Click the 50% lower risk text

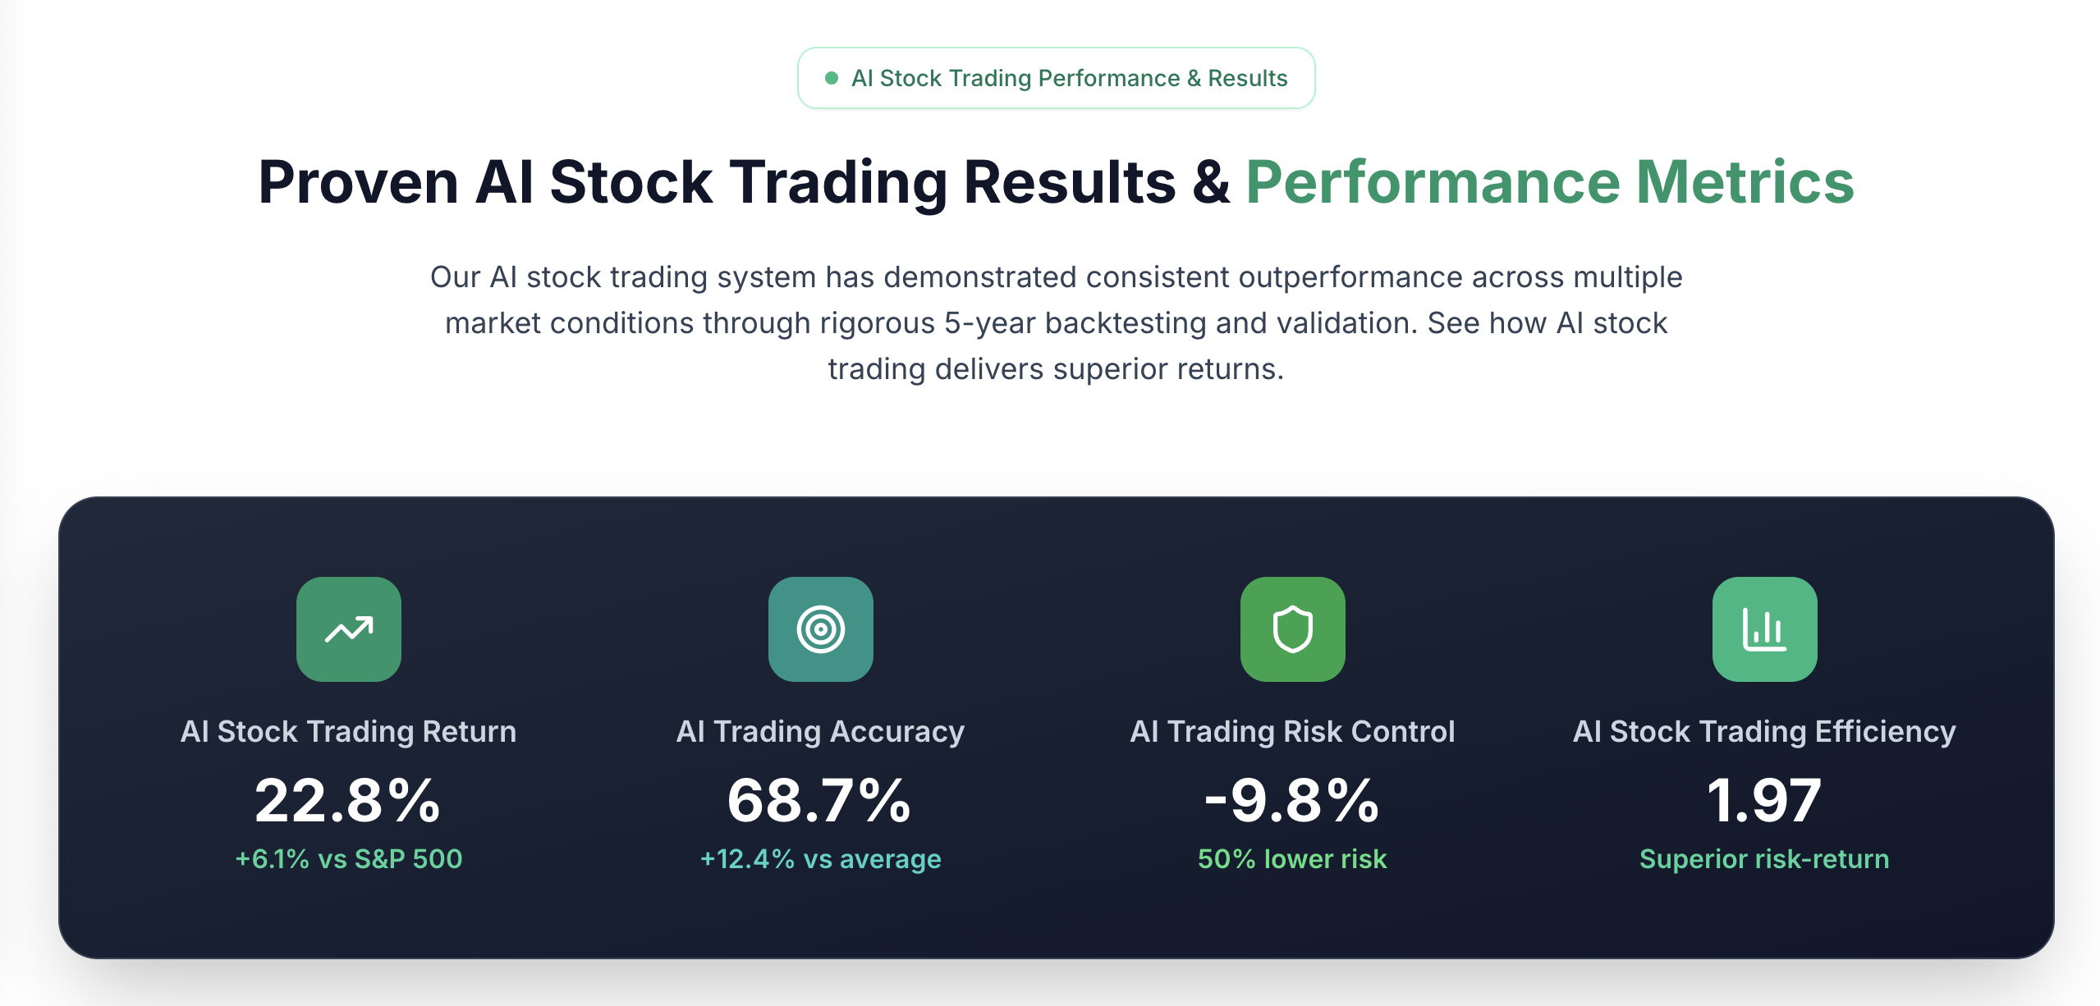click(x=1292, y=858)
